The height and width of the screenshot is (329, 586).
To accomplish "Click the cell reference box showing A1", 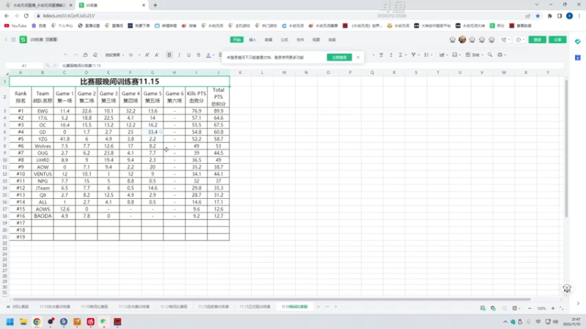I will 24,65.
